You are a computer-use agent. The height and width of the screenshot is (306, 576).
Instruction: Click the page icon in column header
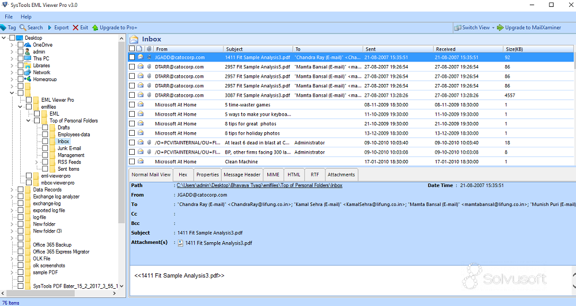(139, 49)
